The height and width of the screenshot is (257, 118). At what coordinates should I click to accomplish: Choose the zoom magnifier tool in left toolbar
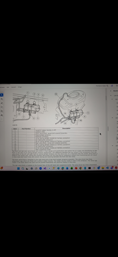(x=2, y=99)
